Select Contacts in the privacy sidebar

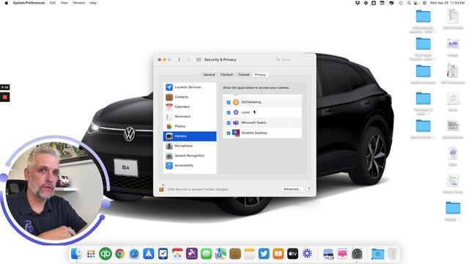click(190, 97)
